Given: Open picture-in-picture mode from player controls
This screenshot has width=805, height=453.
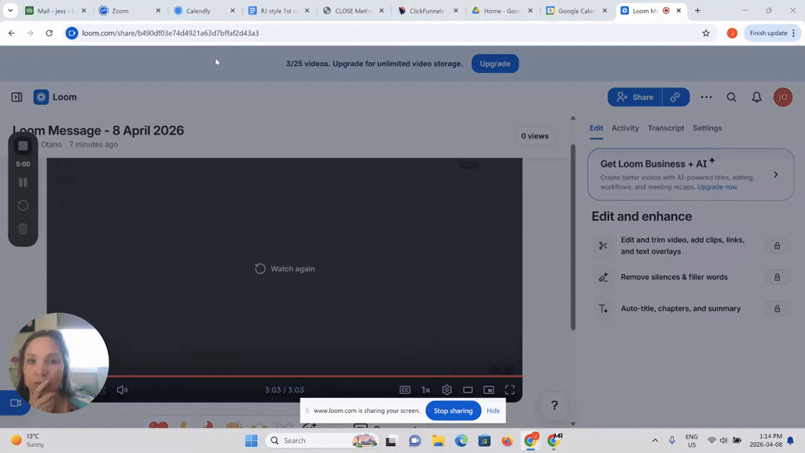Looking at the screenshot, I should [489, 389].
